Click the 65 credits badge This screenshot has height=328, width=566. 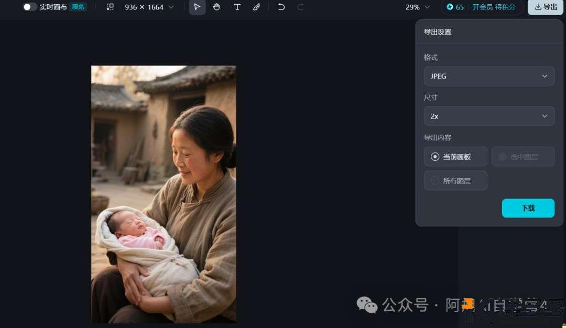click(454, 7)
